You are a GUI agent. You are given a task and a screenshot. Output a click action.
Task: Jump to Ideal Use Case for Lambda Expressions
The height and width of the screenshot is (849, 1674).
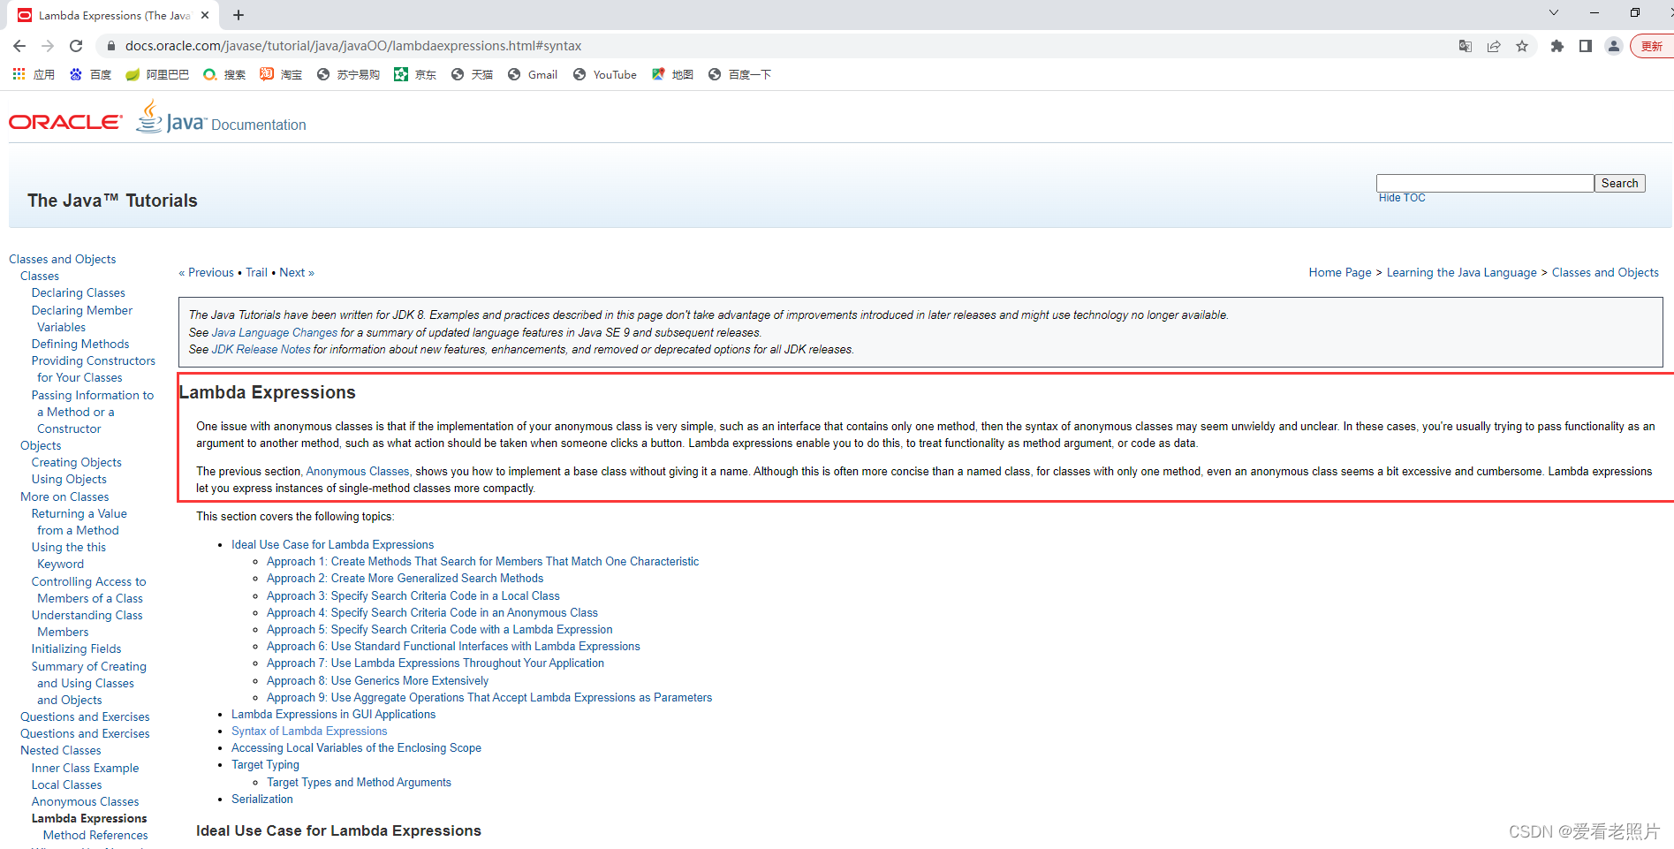tap(332, 545)
